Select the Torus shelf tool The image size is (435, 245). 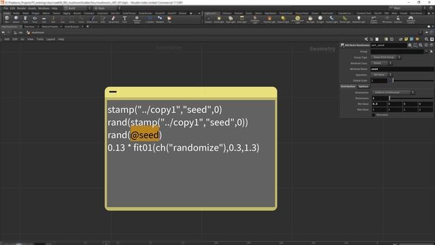click(35, 19)
